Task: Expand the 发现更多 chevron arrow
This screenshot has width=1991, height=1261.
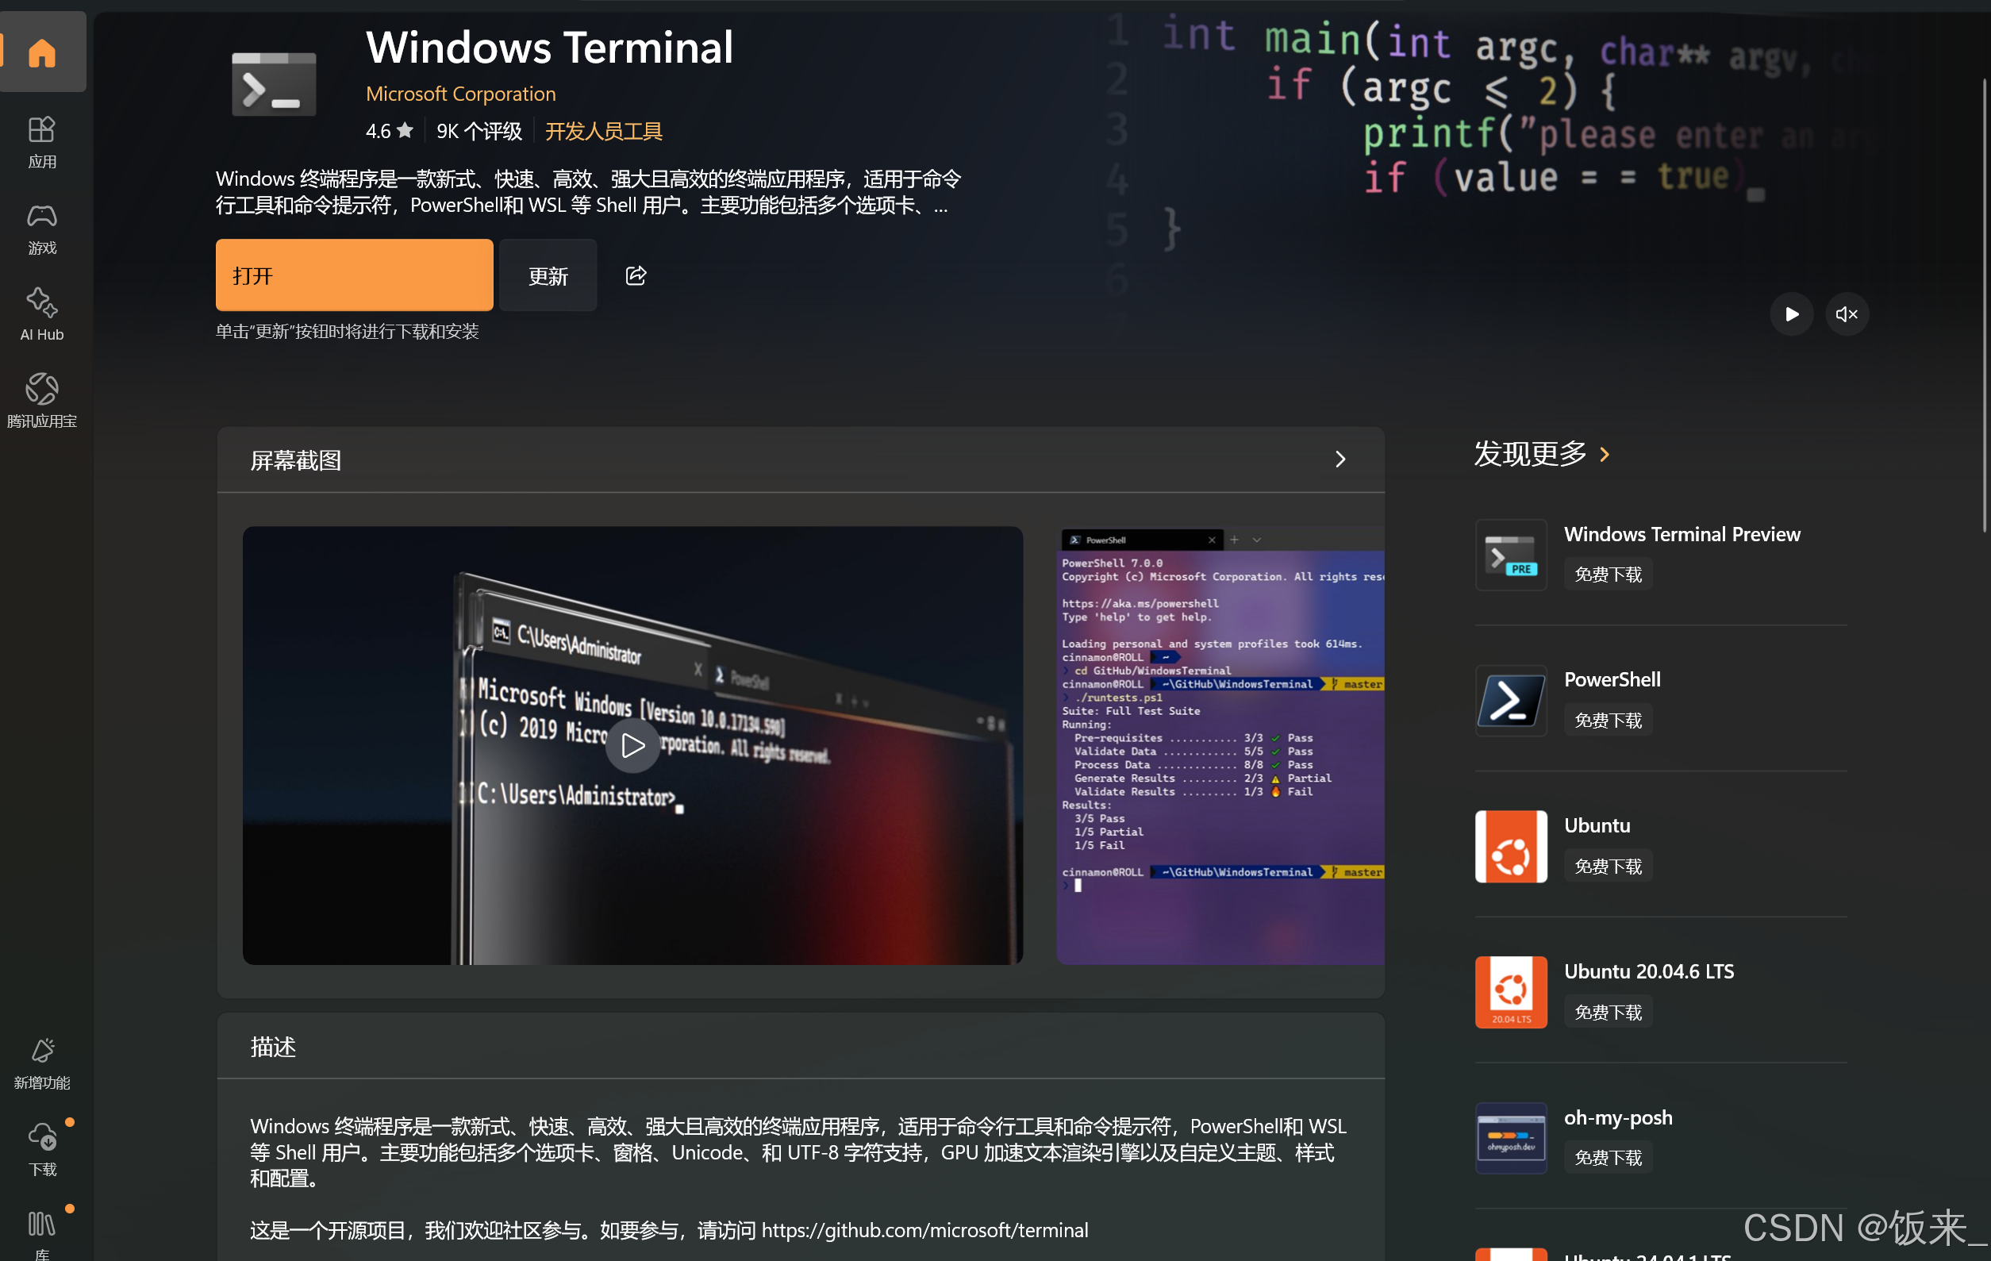Action: point(1605,454)
